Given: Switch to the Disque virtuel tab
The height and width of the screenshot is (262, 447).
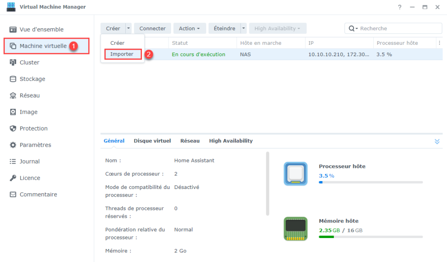Looking at the screenshot, I should [x=152, y=141].
